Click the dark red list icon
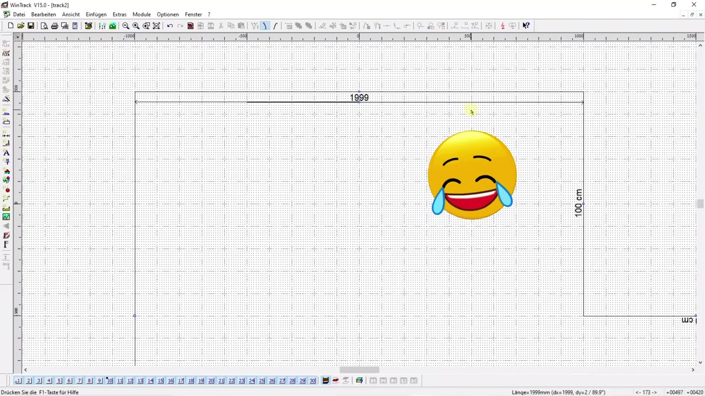The height and width of the screenshot is (396, 705). pos(191,26)
